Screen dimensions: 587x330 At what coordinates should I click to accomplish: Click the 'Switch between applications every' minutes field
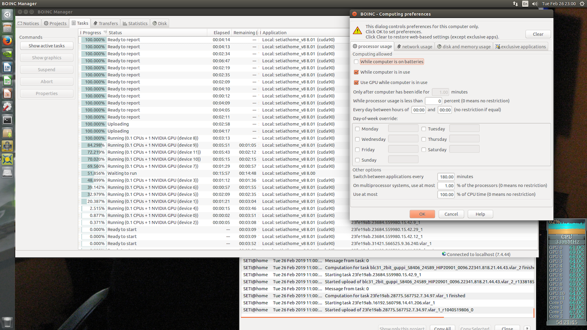click(446, 176)
